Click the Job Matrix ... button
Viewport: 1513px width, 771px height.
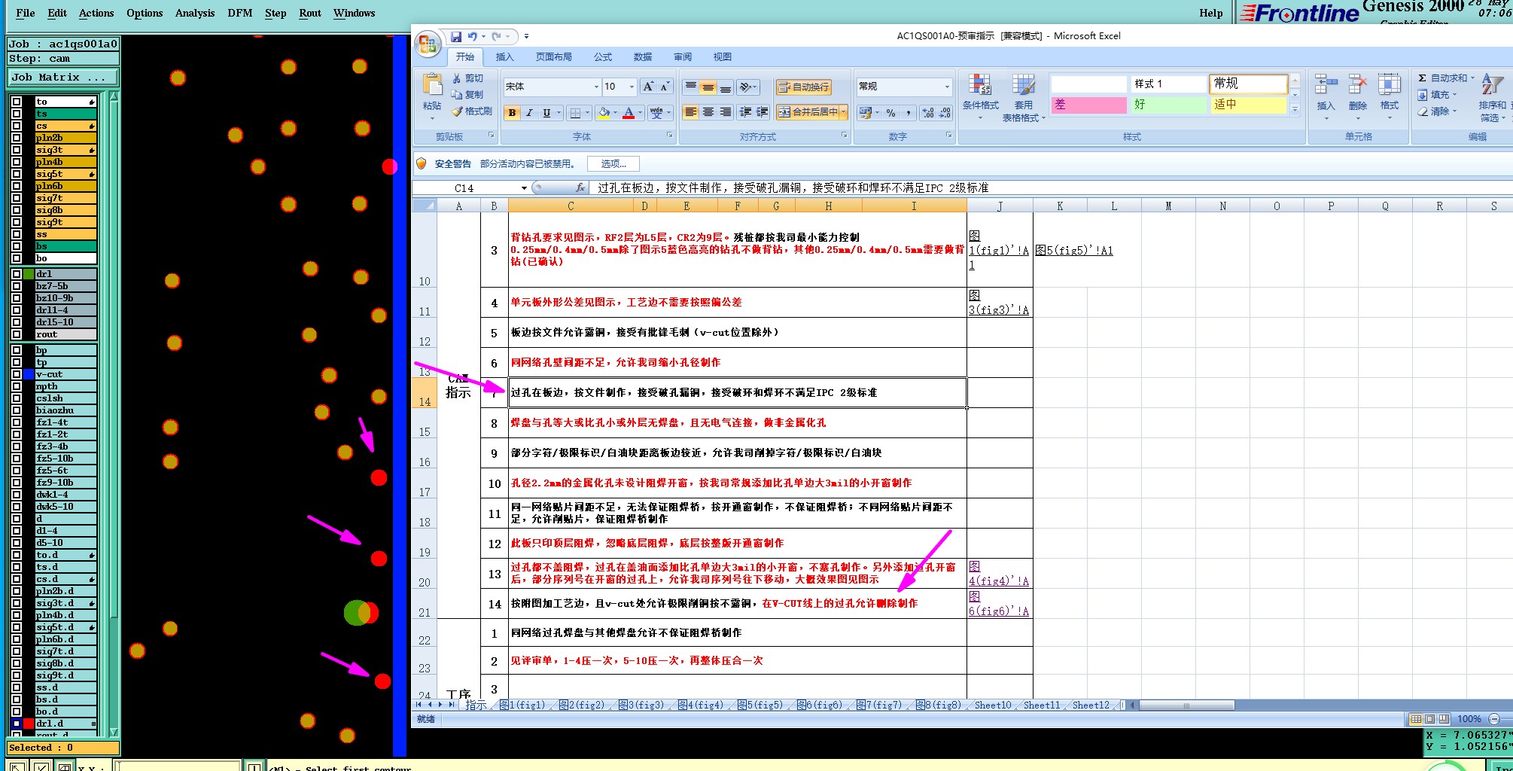(63, 78)
